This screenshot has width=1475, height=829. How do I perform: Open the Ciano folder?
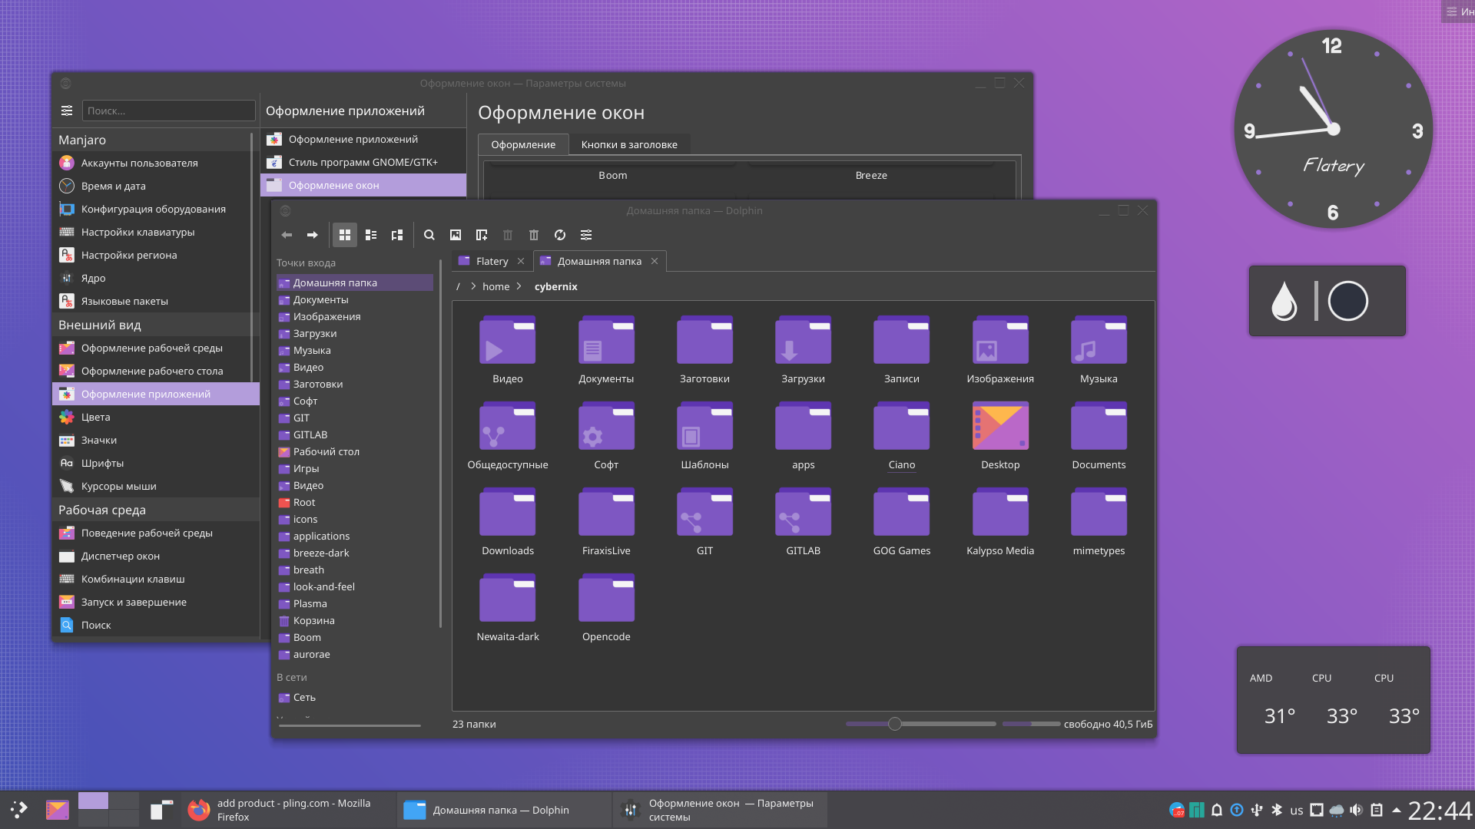[901, 426]
